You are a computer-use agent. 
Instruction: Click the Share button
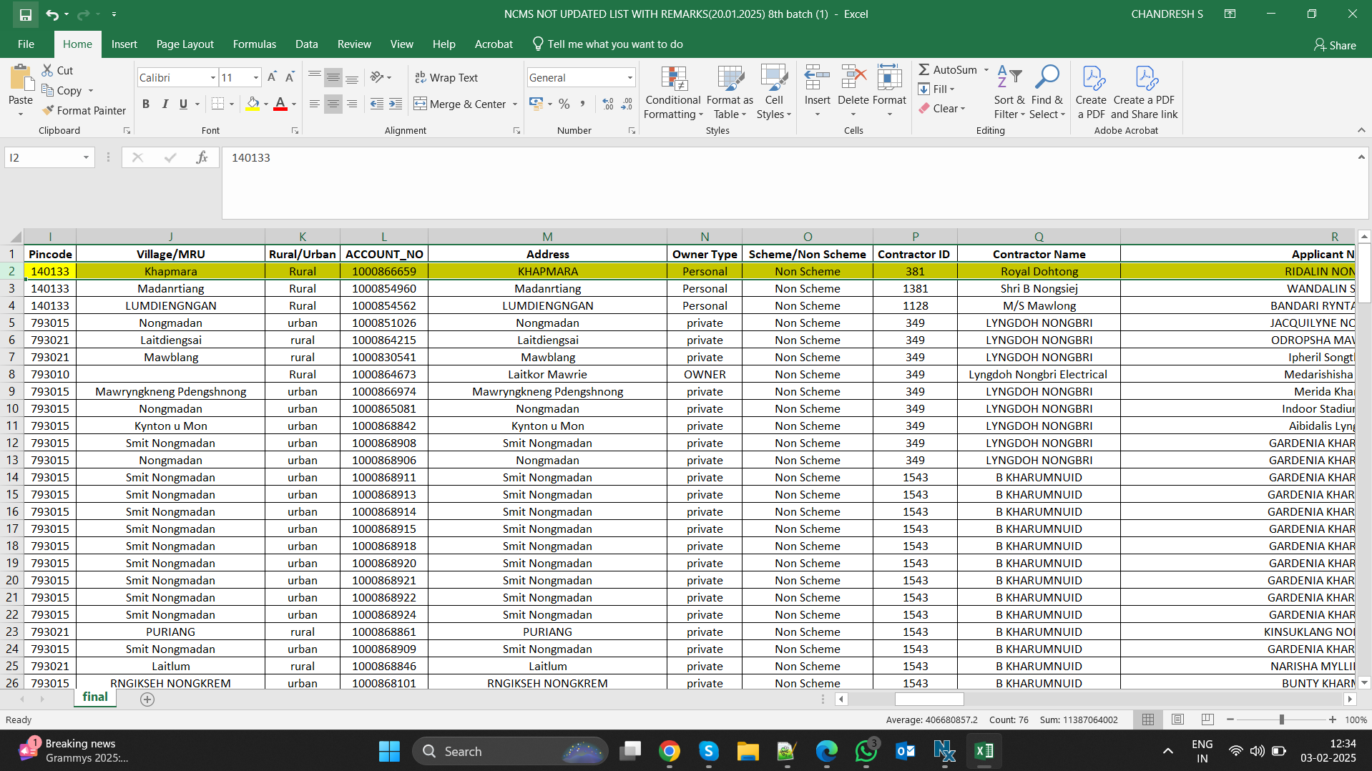(x=1335, y=45)
